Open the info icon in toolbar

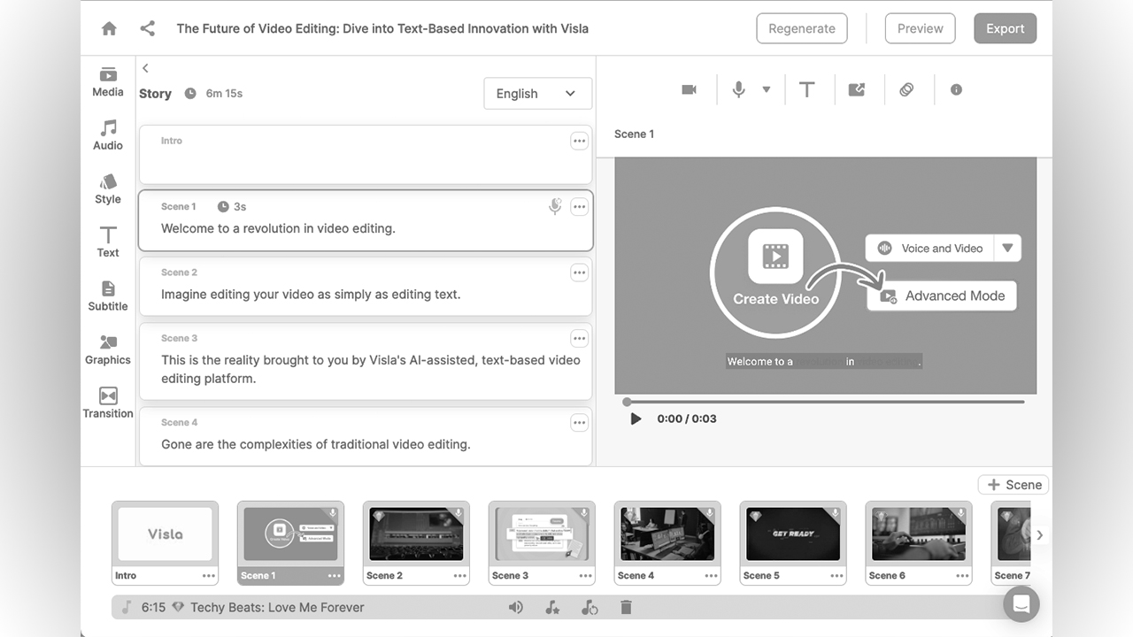point(956,89)
